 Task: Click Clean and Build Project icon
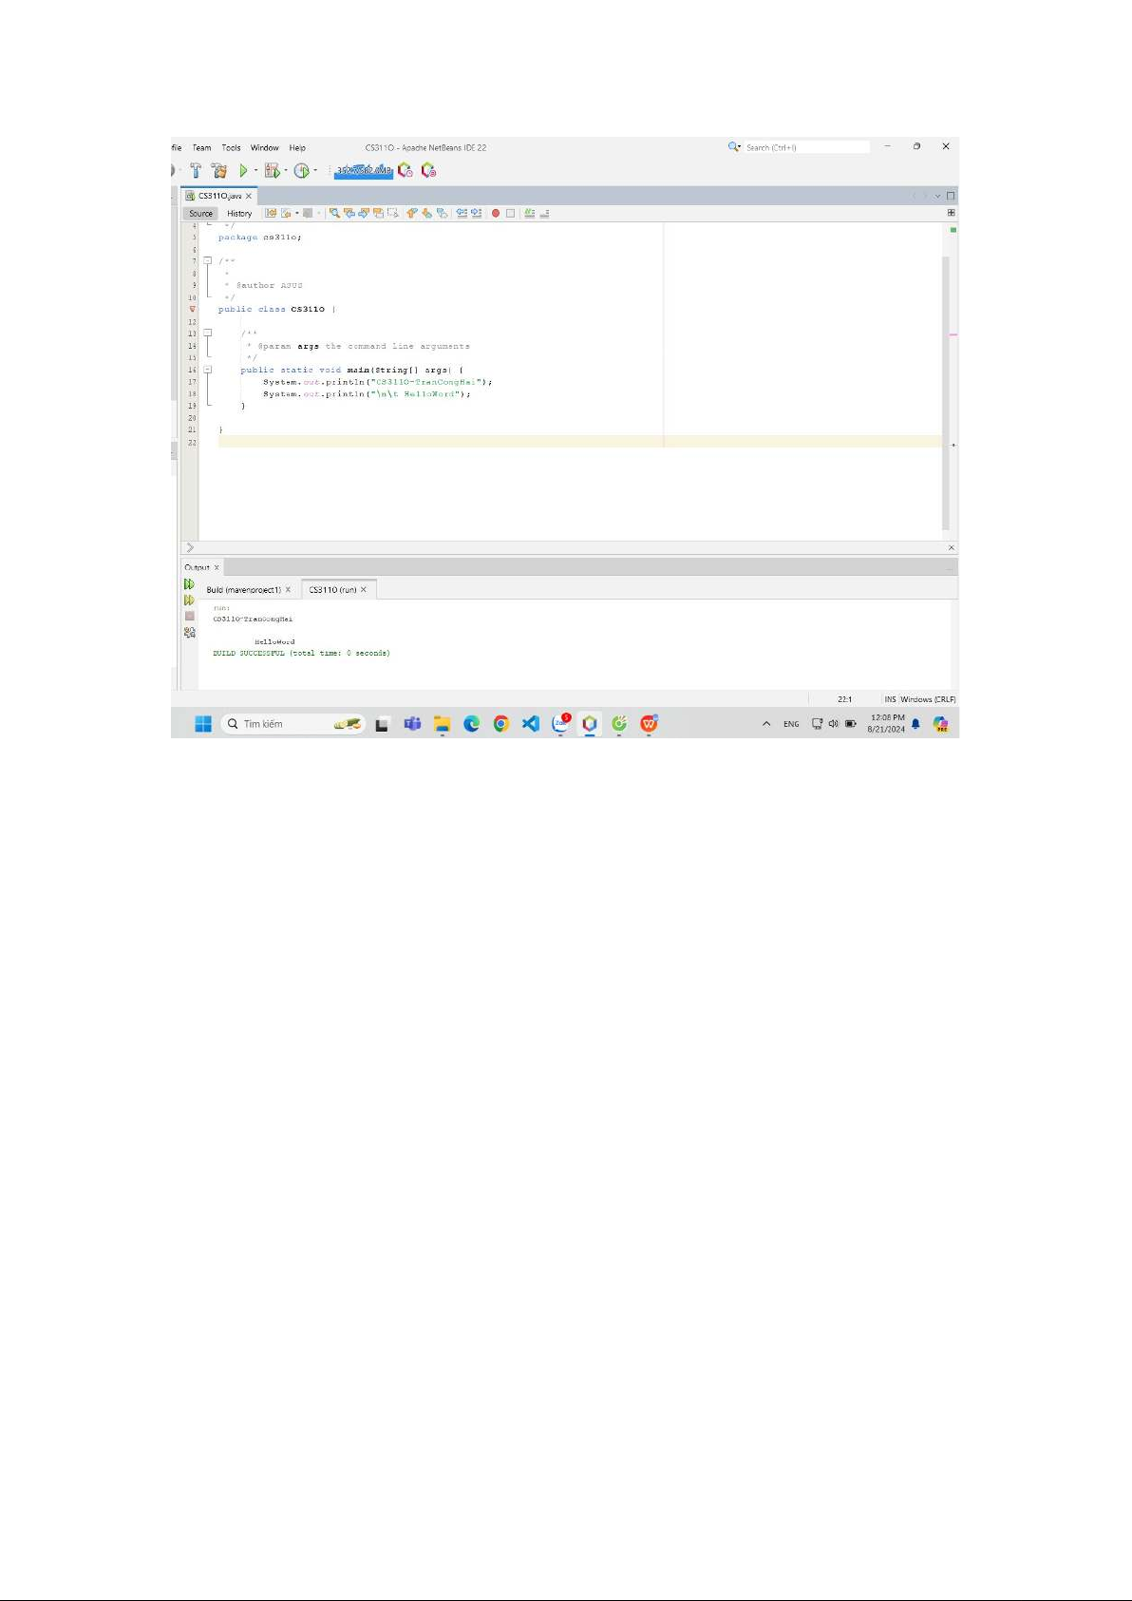219,171
